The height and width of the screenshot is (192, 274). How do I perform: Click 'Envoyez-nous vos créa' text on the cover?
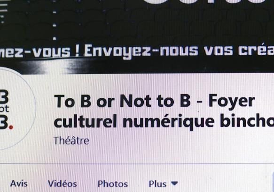(x=179, y=51)
